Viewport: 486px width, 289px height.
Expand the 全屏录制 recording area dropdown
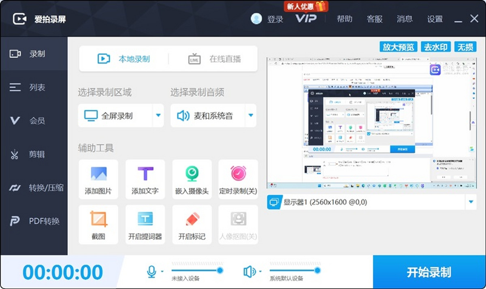click(157, 116)
